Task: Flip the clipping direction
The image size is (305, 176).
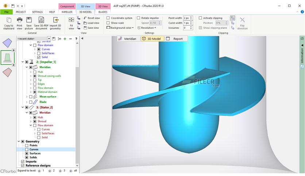Action: click(242, 23)
